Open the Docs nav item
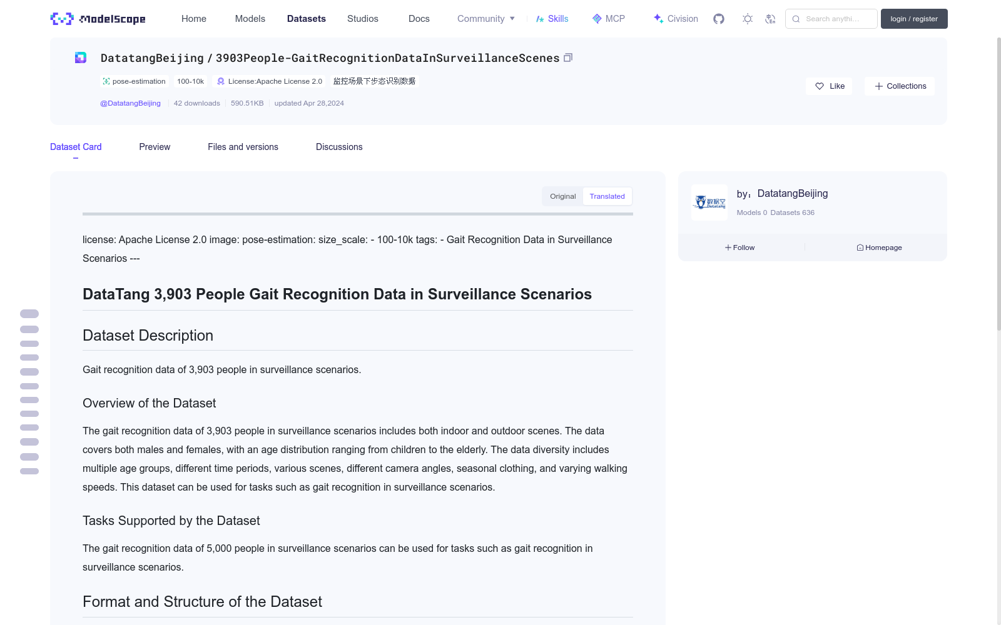This screenshot has height=625, width=1001. pyautogui.click(x=419, y=19)
